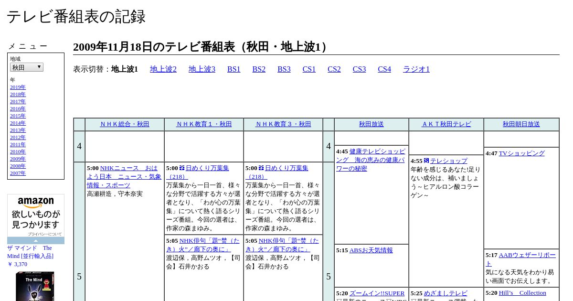Image resolution: width=573 pixels, height=301 pixels.
Task: Click The Mind card game product image
Action: pos(35,286)
